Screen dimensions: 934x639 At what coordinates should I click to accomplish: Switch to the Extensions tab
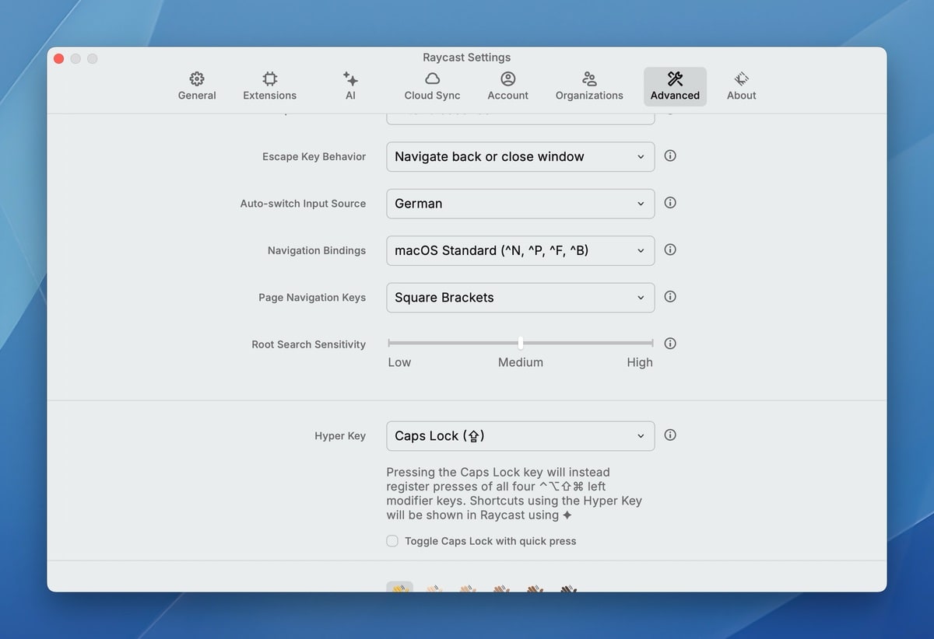coord(269,86)
